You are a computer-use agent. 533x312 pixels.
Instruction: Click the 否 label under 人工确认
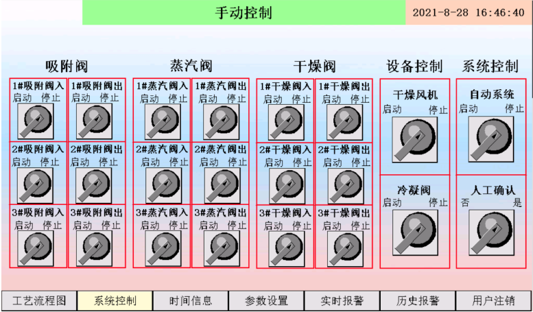point(464,203)
